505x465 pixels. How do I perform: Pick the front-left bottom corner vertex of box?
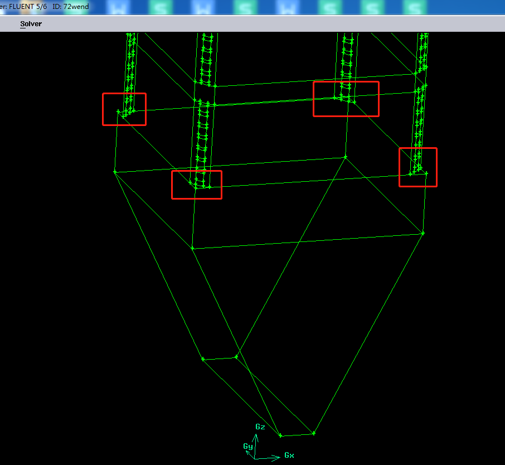[x=192, y=248]
